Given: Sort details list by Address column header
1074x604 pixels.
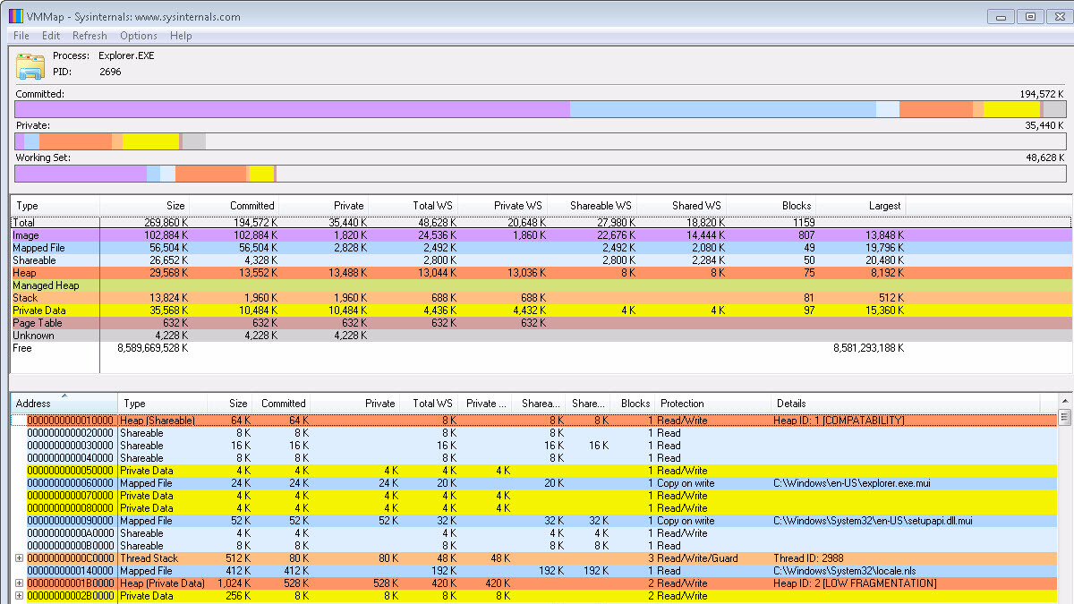Looking at the screenshot, I should tap(63, 404).
